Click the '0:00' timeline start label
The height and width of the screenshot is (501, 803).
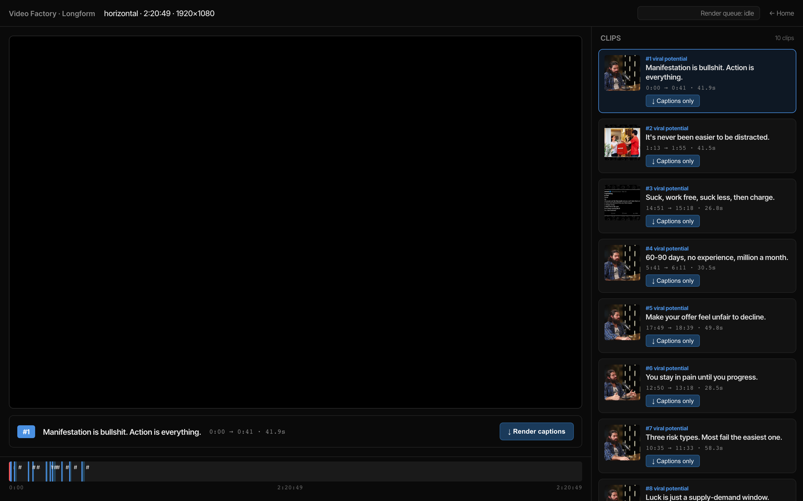16,487
